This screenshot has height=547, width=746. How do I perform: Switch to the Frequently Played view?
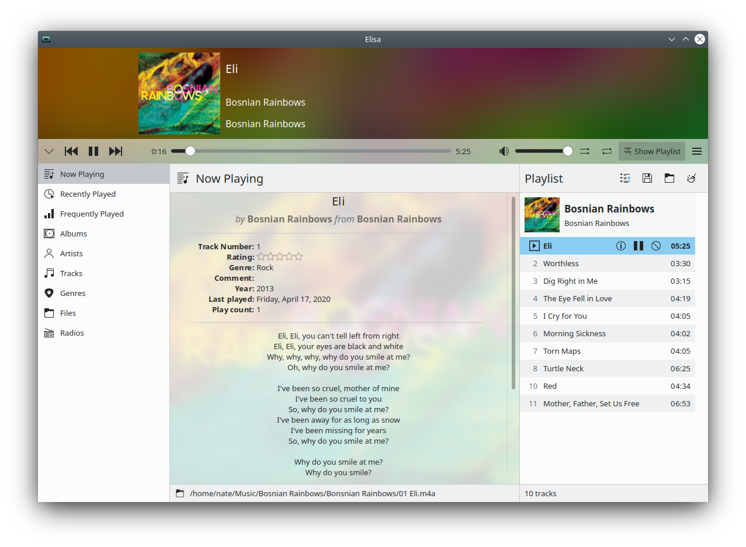click(91, 214)
